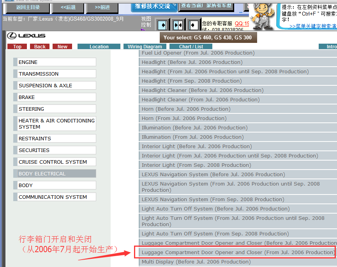Open the 维修技术交流 tab
337x267 pixels.
(x=154, y=7)
